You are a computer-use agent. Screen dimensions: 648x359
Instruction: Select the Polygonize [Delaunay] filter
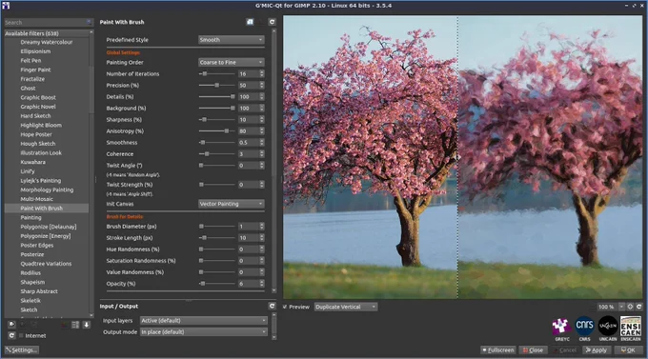coord(49,227)
